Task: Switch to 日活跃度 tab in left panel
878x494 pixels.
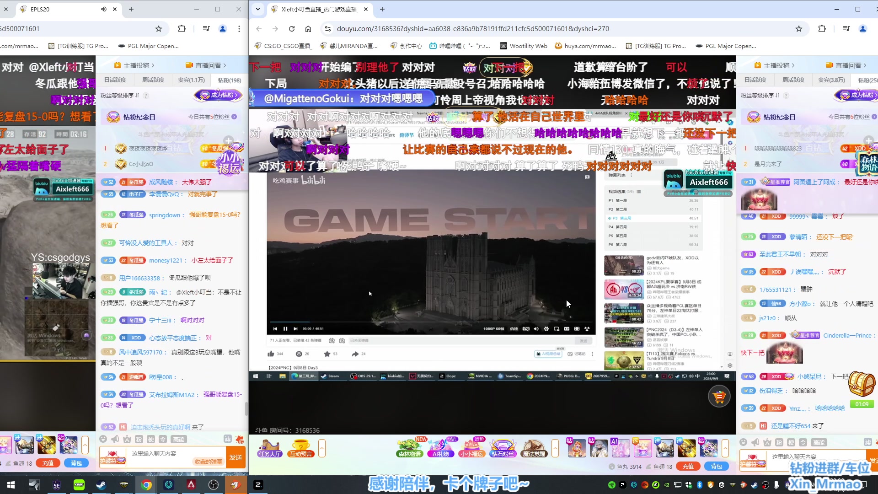Action: (x=115, y=80)
